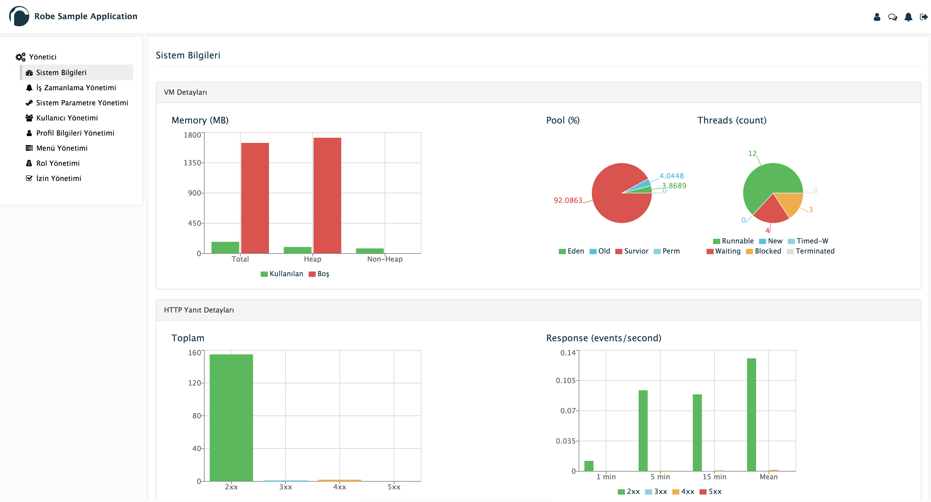Image resolution: width=931 pixels, height=502 pixels.
Task: Click the 92.0863 pool value label
Action: [x=568, y=200]
